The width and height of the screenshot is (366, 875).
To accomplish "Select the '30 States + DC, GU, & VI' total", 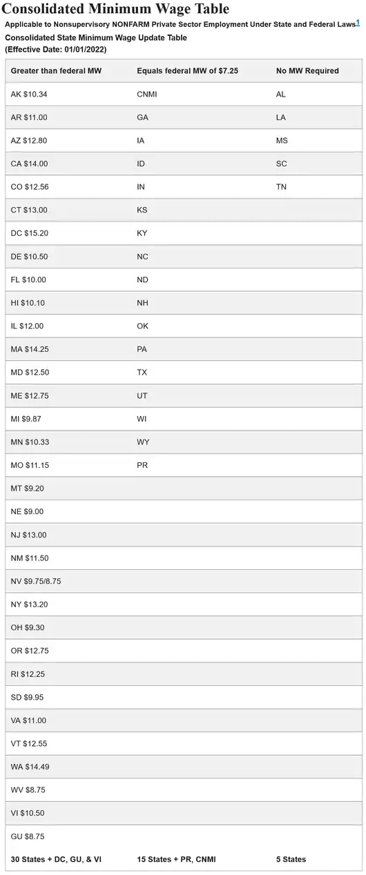I will point(56,859).
